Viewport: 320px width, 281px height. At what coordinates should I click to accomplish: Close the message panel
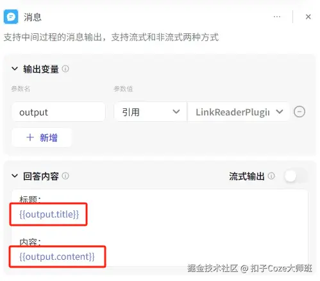[308, 17]
